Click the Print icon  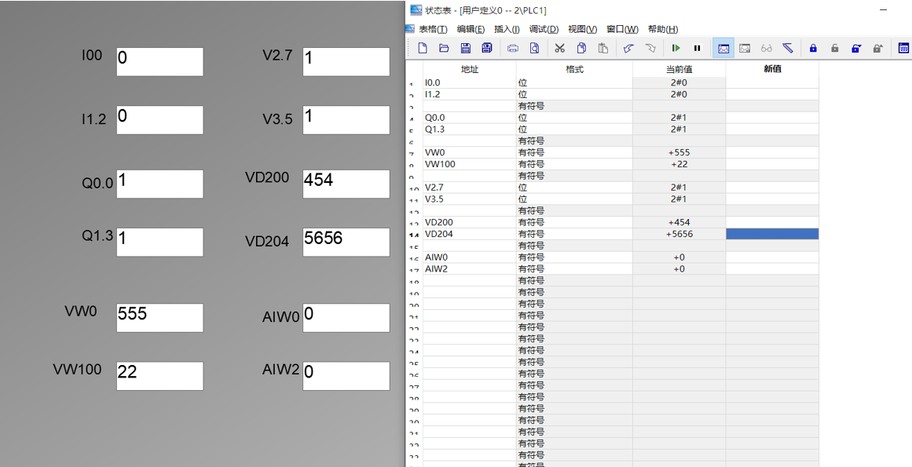coord(512,48)
